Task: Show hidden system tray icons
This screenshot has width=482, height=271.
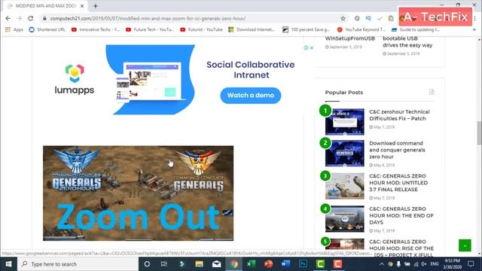Action: click(x=382, y=264)
